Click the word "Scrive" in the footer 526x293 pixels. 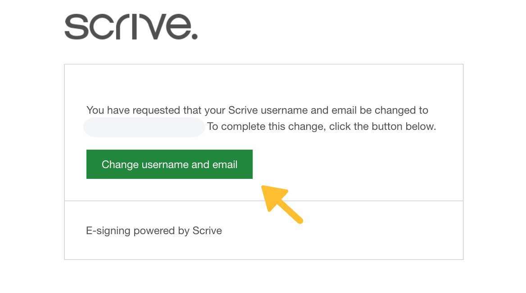pos(207,231)
